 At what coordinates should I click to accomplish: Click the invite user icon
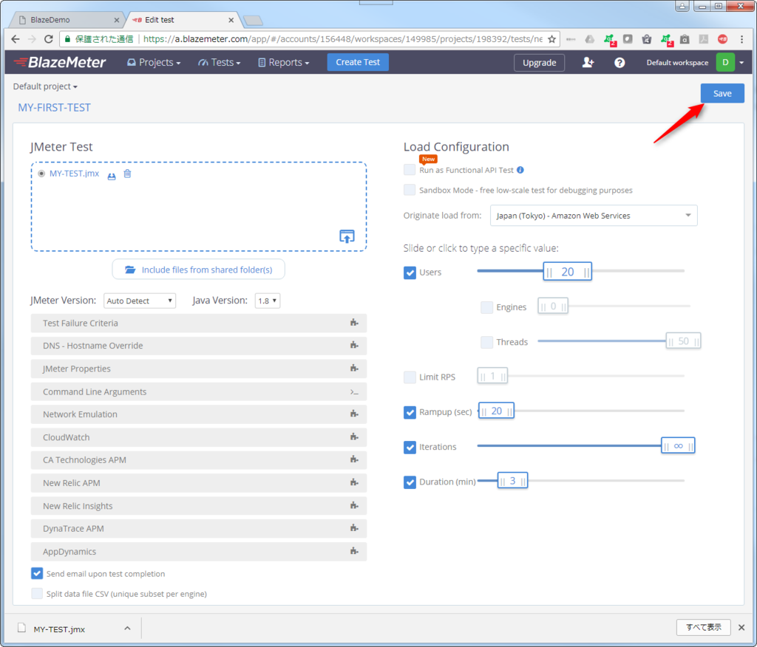tap(588, 62)
